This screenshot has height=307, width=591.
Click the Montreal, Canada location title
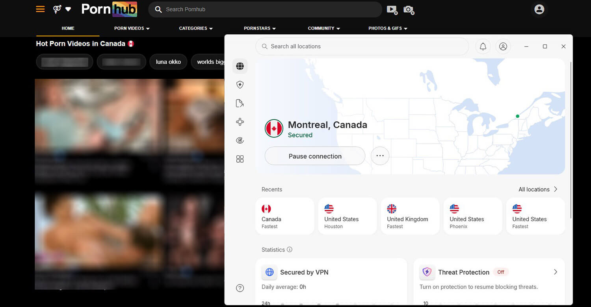[x=327, y=125]
